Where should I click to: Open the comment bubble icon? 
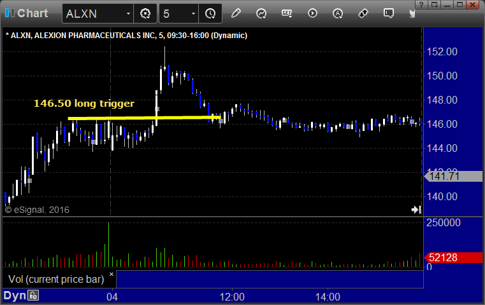389,13
